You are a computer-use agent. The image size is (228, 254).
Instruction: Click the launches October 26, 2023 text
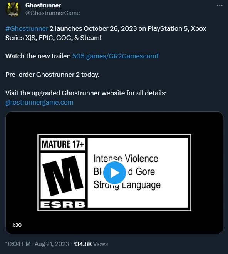pos(96,28)
